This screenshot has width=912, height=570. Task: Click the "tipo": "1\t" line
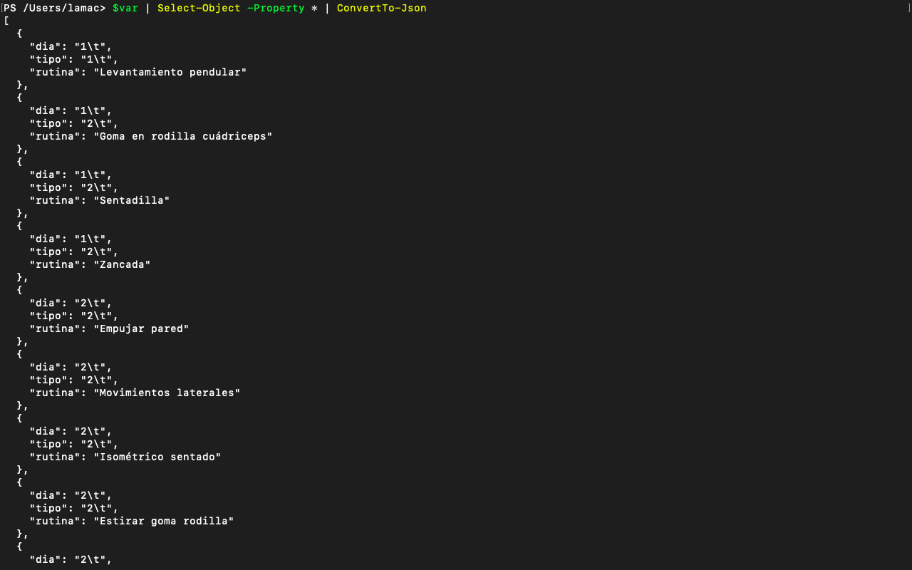point(74,59)
